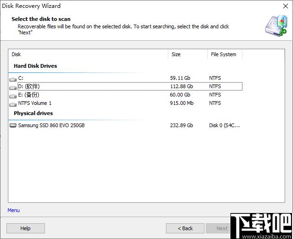This screenshot has width=293, height=239.
Task: Click NTFS in the NTFS Volume 1 row
Action: coord(215,103)
